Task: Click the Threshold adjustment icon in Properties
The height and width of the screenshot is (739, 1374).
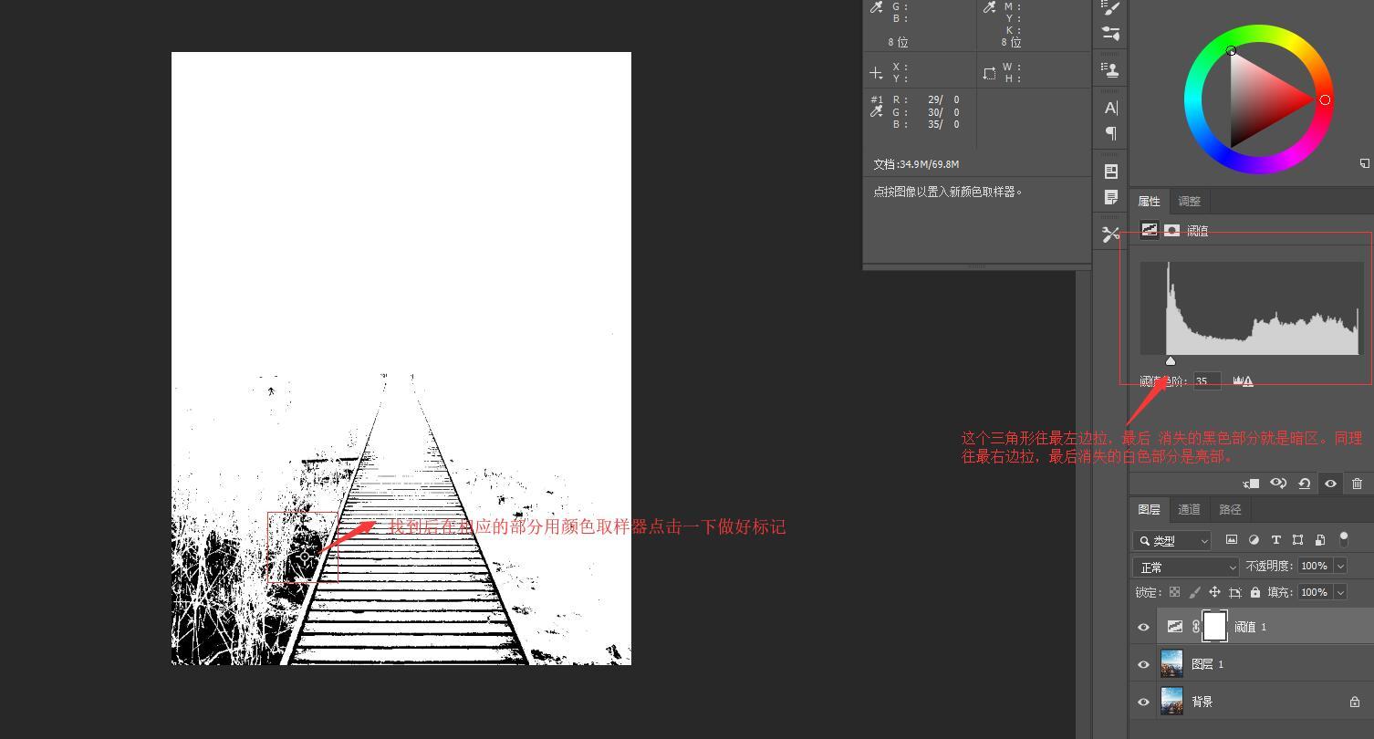Action: 1150,231
